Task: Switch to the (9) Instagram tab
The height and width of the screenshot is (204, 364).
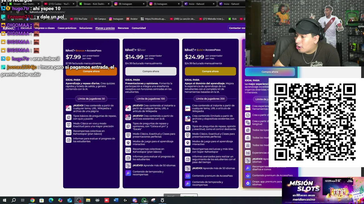Action: pos(129,4)
